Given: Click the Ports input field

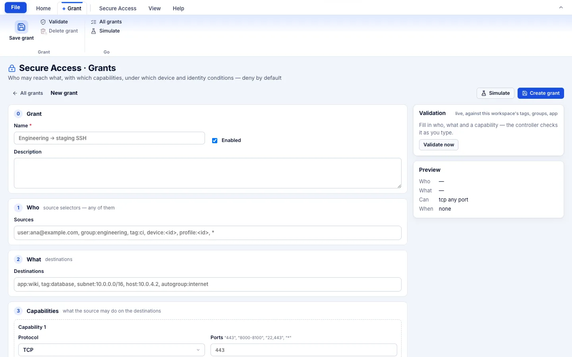Looking at the screenshot, I should coord(304,350).
